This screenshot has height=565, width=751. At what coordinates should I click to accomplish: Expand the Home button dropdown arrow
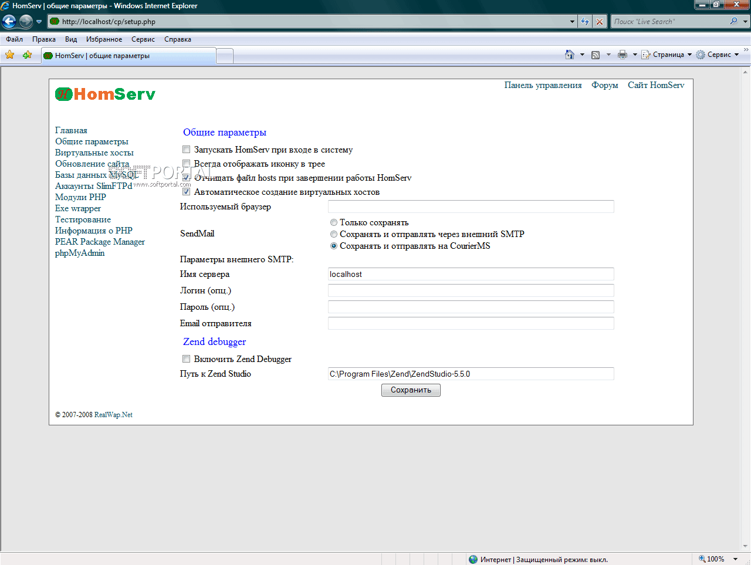point(582,55)
